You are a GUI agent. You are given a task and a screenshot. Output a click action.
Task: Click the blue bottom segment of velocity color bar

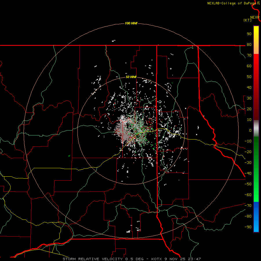[256, 217]
